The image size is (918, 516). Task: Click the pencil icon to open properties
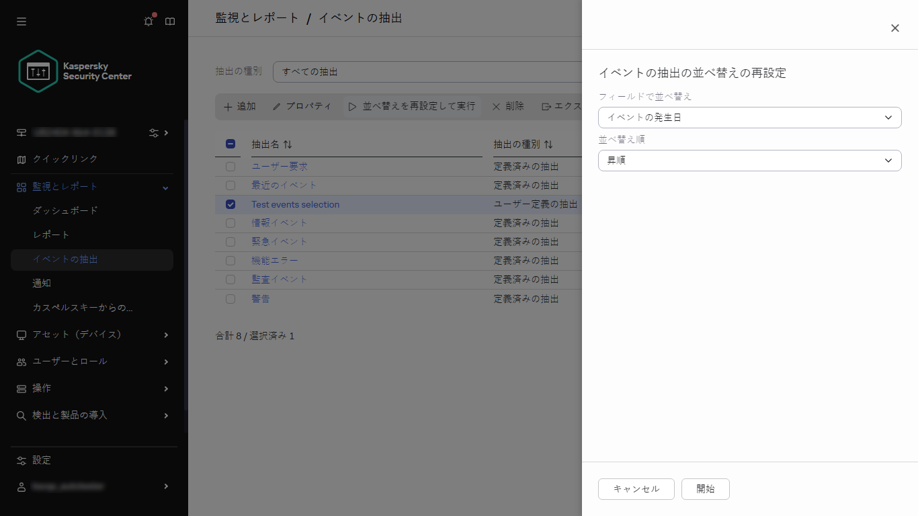point(277,106)
